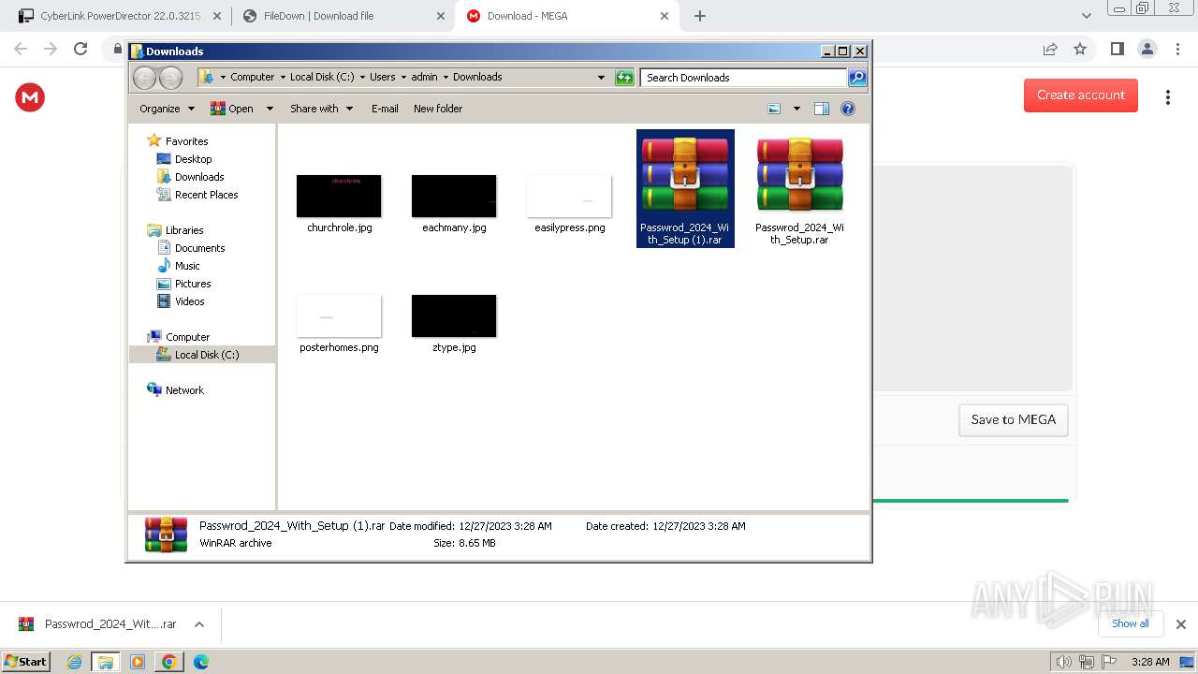Click the Explorer Forward arrow button
1198x674 pixels.
pos(170,78)
